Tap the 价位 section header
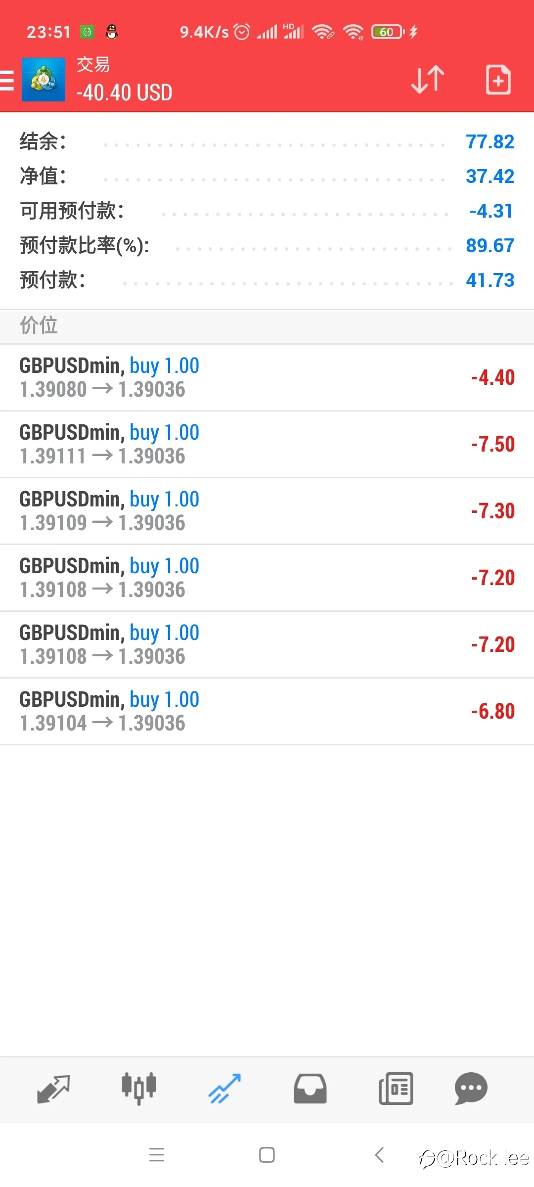This screenshot has width=534, height=1187. pyautogui.click(x=267, y=326)
